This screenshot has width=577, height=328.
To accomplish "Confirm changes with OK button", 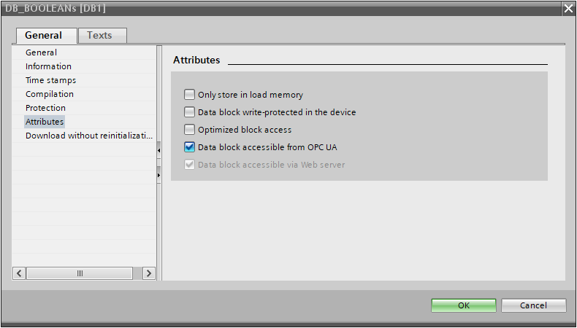I will pos(463,305).
